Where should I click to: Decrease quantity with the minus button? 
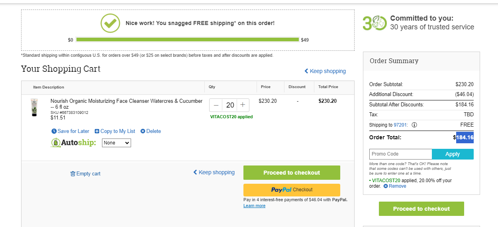[216, 105]
